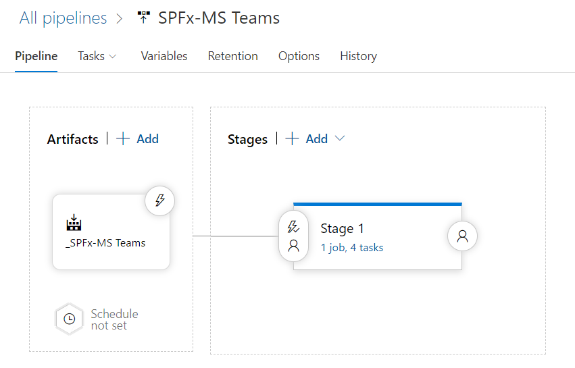The width and height of the screenshot is (575, 368).
Task: Click the plus icon next to Artifacts Add
Action: pyautogui.click(x=123, y=139)
